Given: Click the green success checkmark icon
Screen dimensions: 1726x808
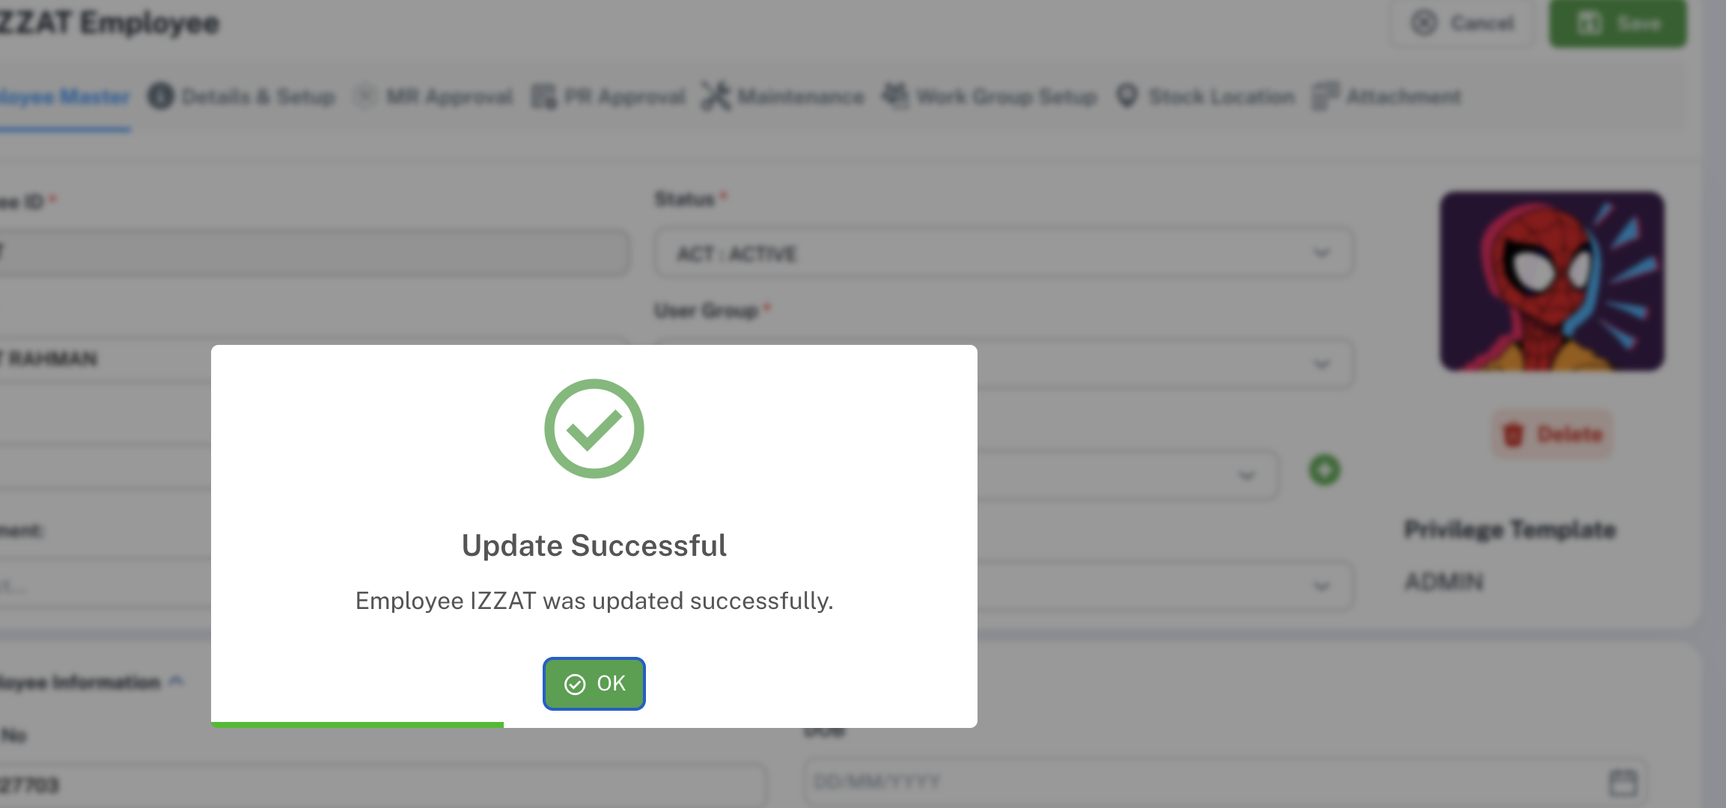Looking at the screenshot, I should pos(594,429).
